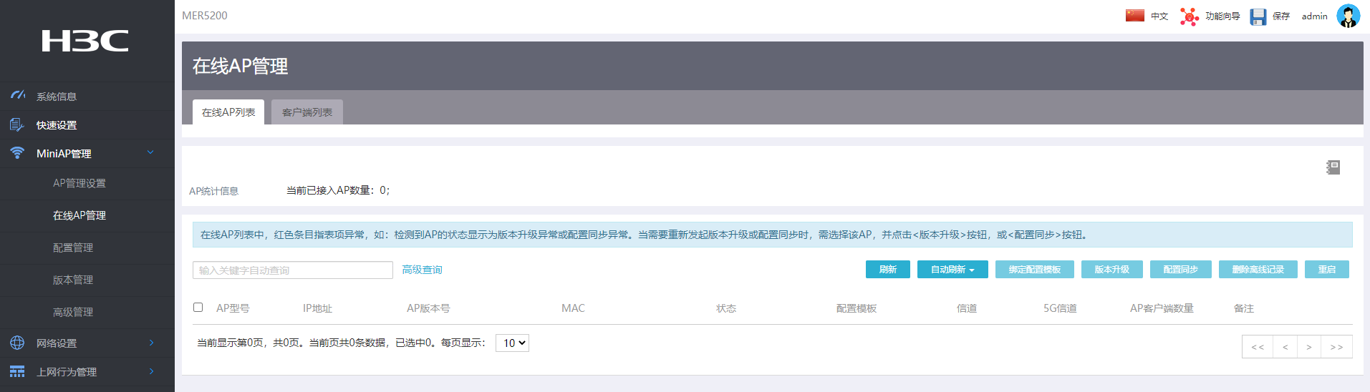
Task: Click the MAC column header
Action: [x=573, y=308]
